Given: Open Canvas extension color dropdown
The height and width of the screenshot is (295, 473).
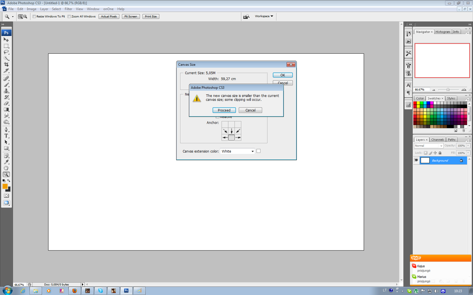Looking at the screenshot, I should 237,151.
